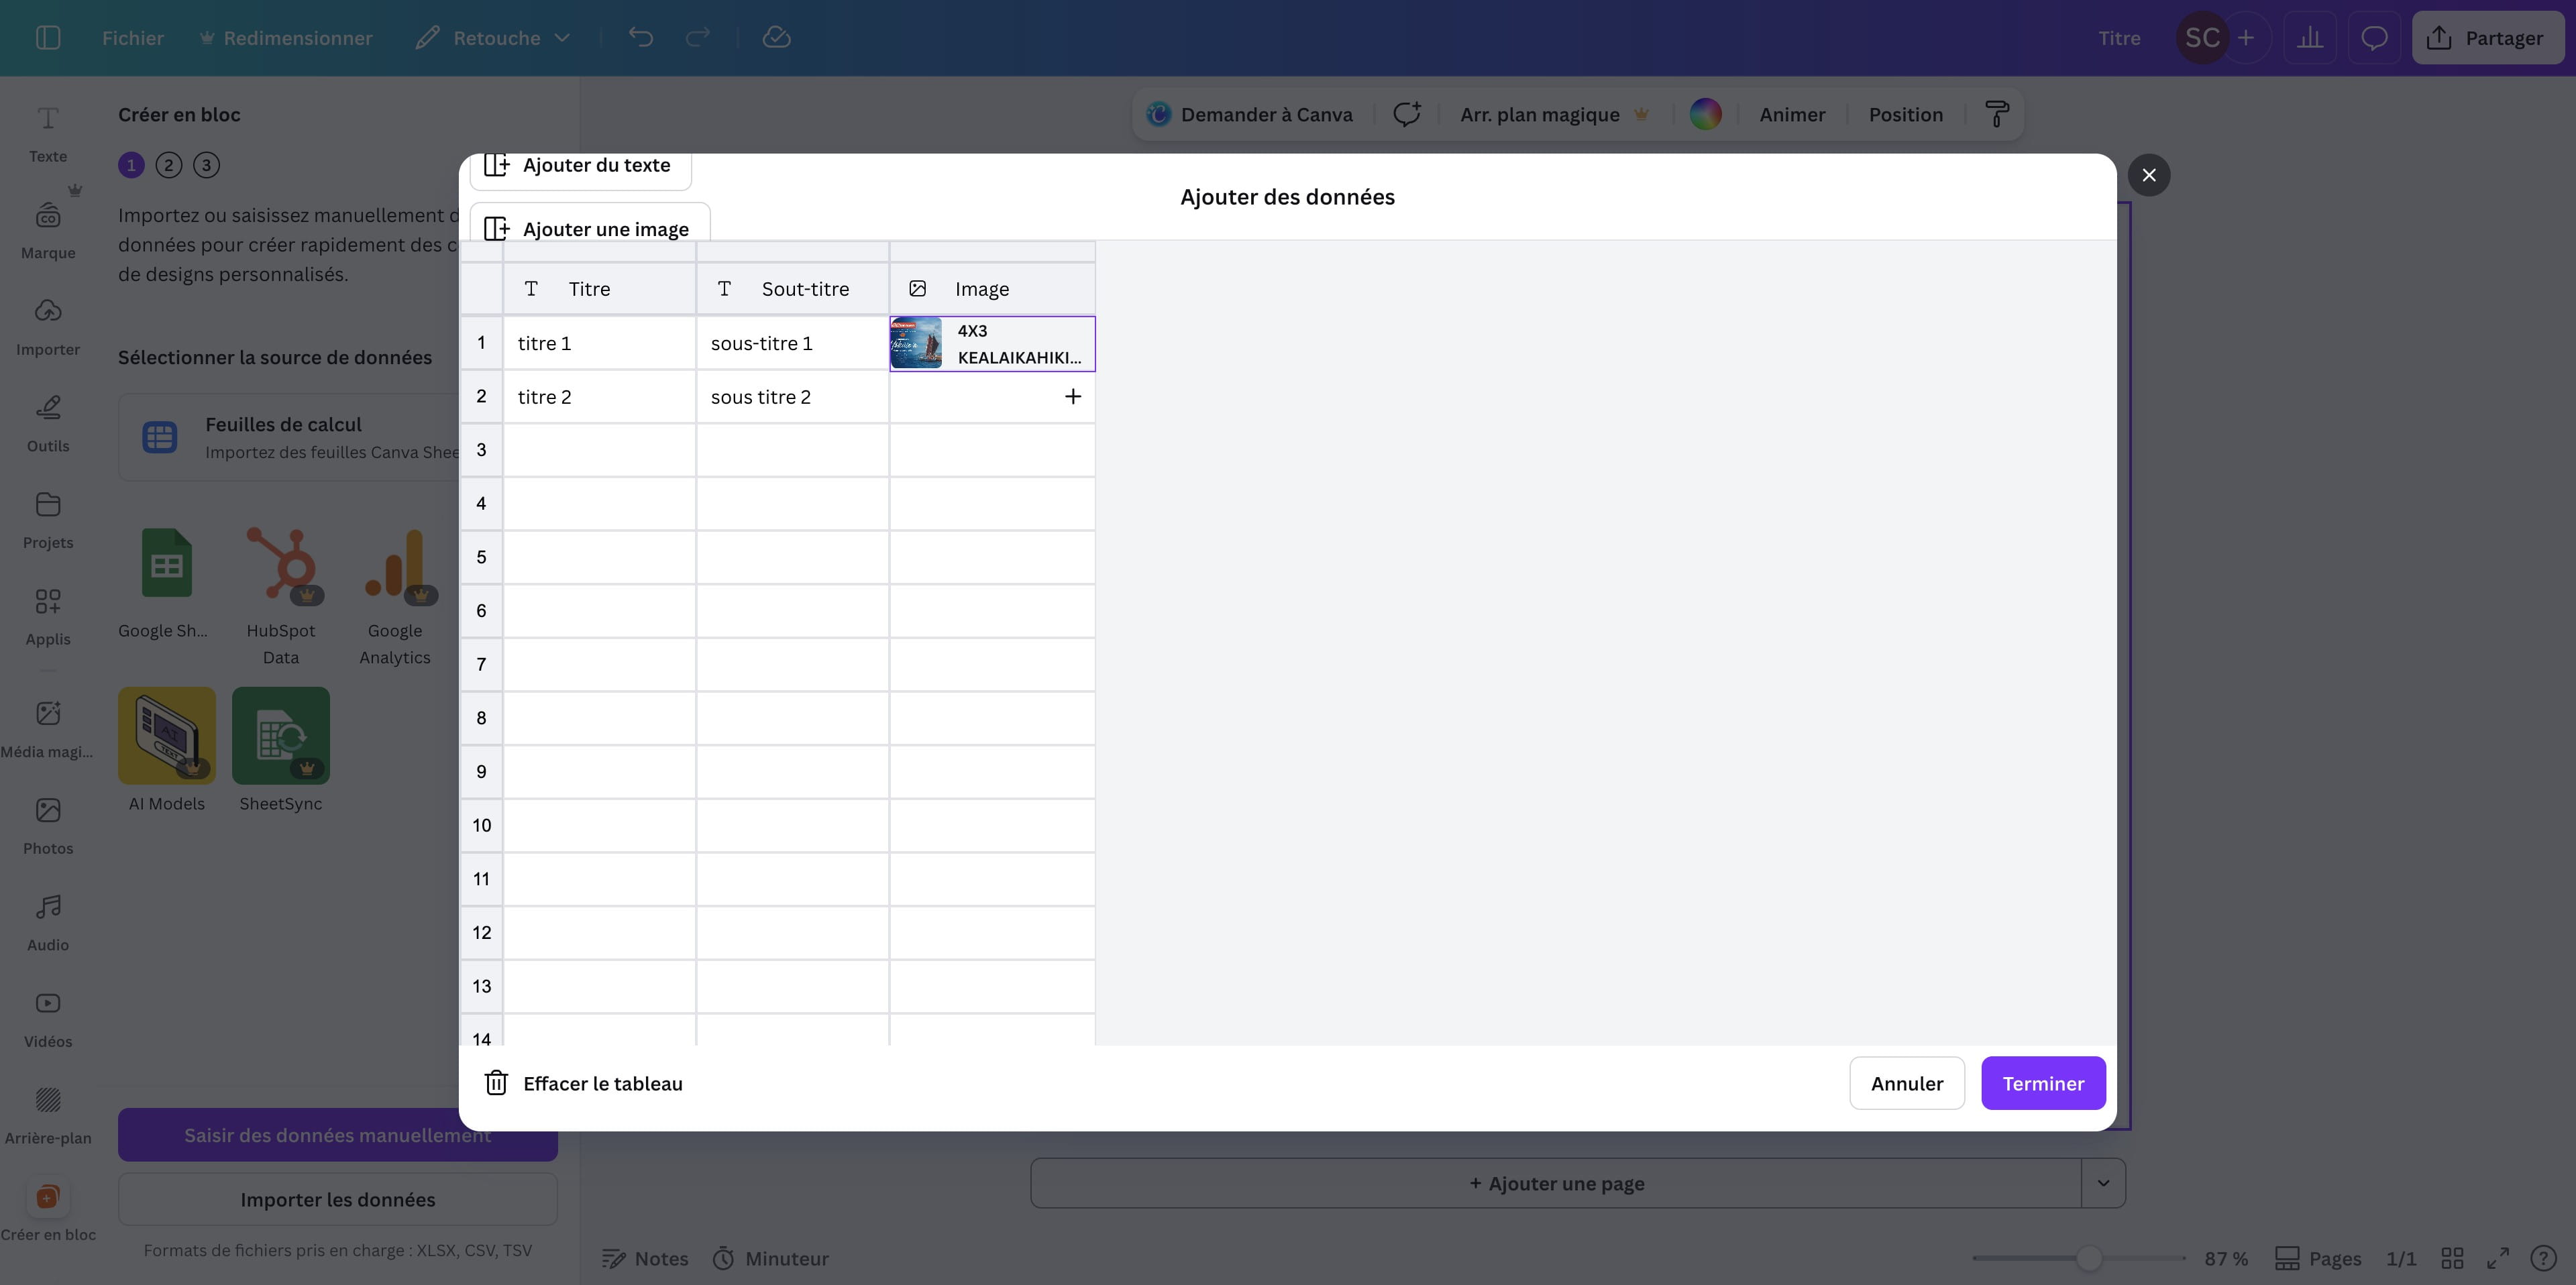This screenshot has width=2576, height=1285.
Task: Click the undo arrow in top bar
Action: 641,38
